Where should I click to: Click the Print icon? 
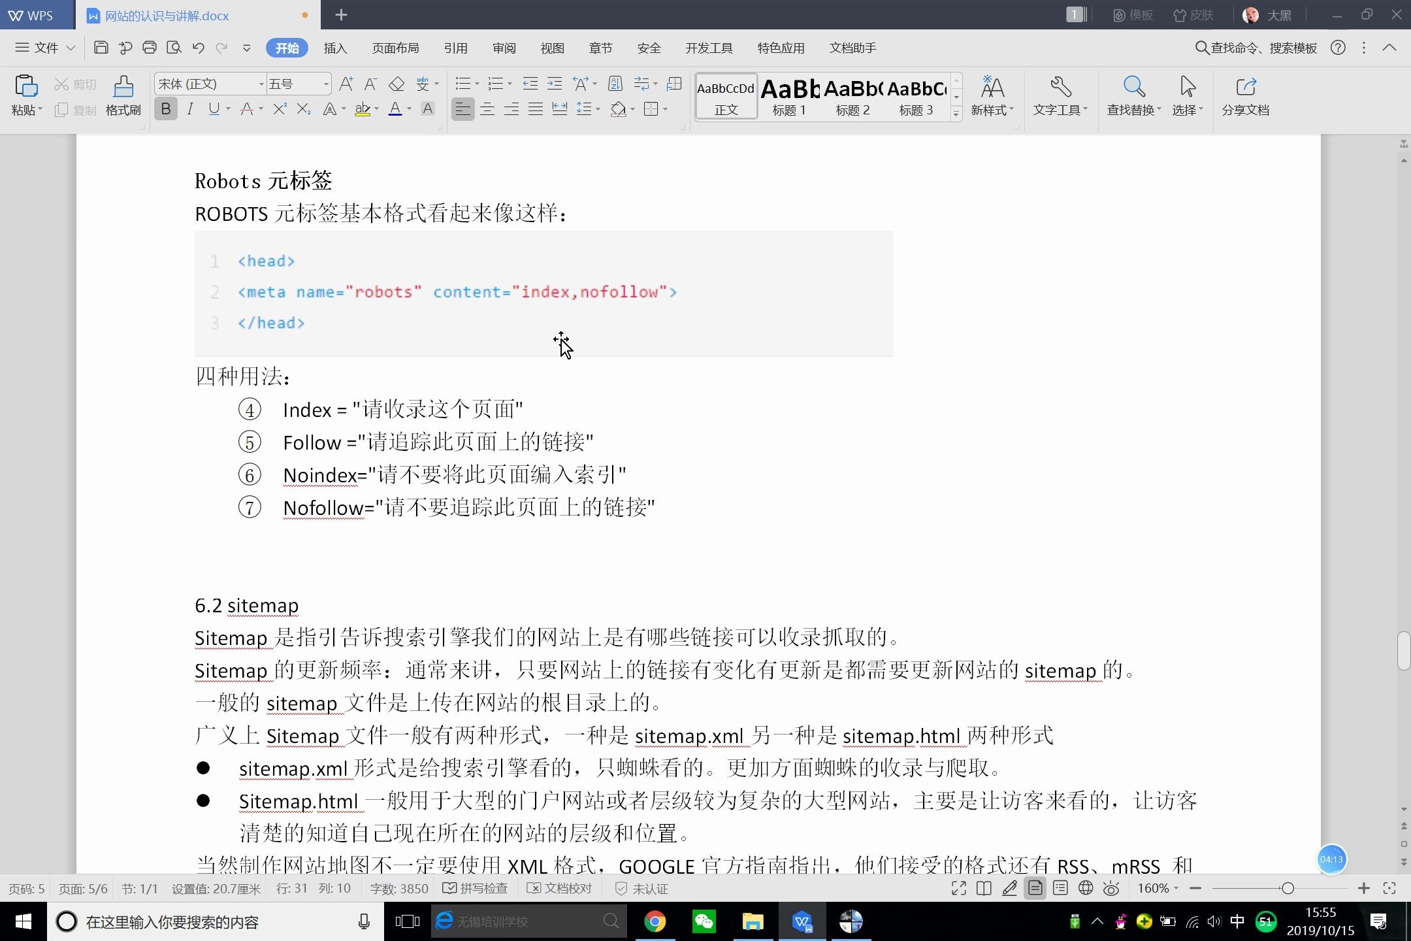[150, 48]
